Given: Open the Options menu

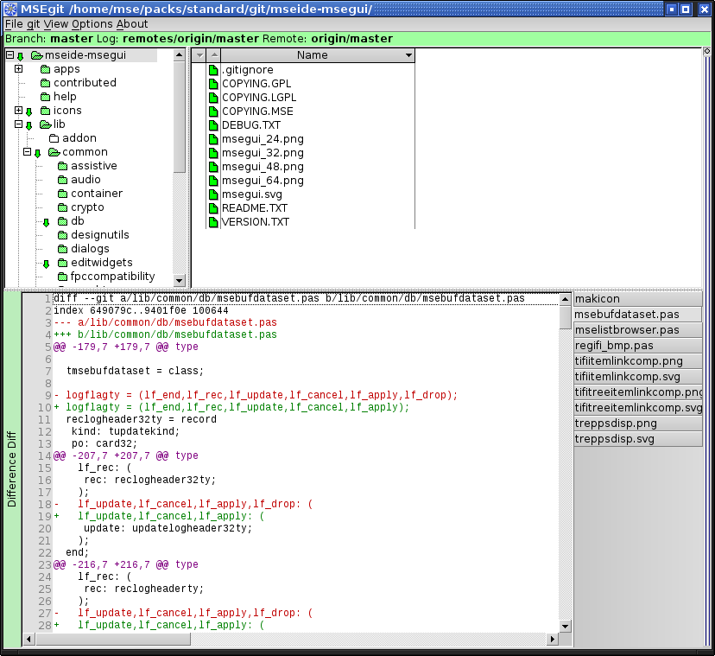Looking at the screenshot, I should pos(92,24).
